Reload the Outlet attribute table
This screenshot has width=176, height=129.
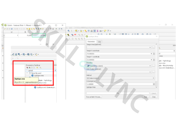click(12, 29)
